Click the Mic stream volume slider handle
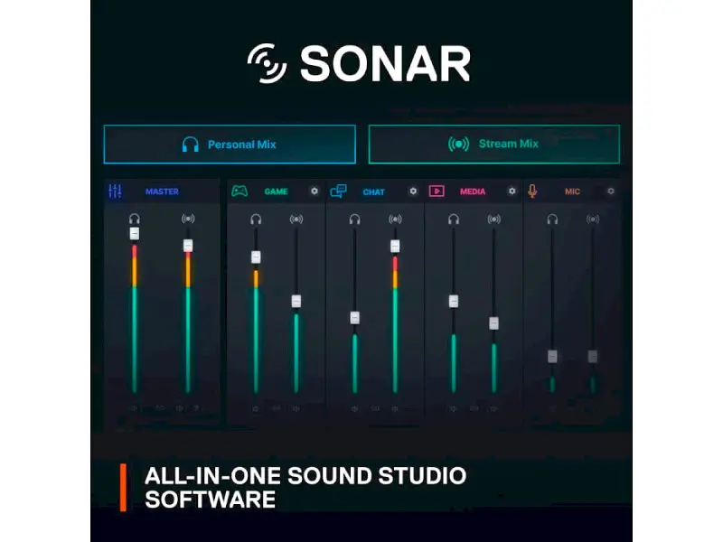 point(593,356)
